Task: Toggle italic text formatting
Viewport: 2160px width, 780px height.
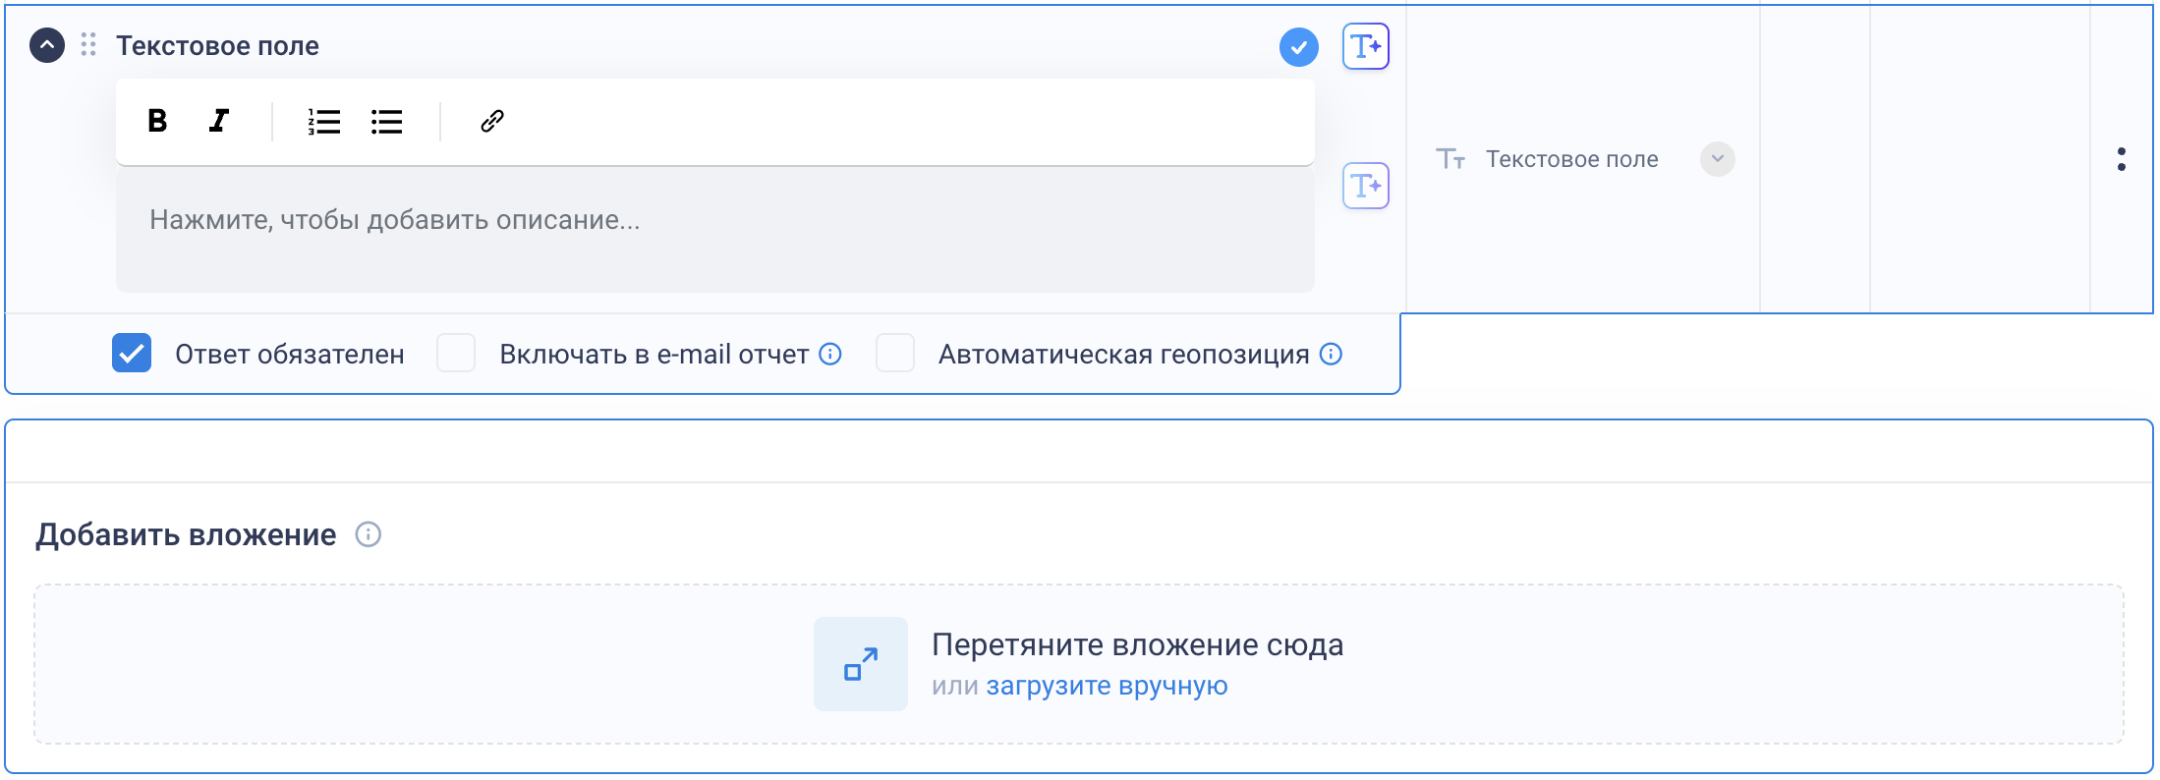Action: (x=219, y=121)
